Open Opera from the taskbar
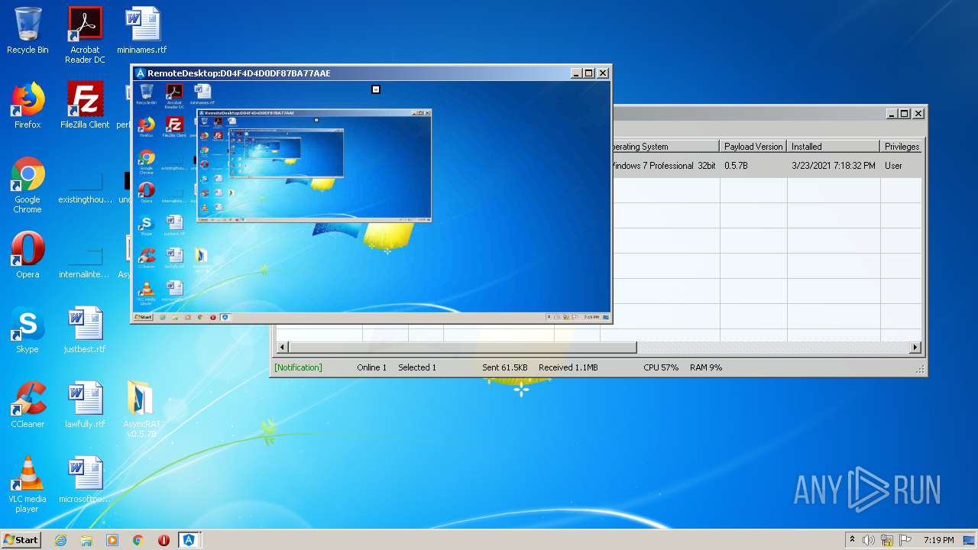 tap(164, 540)
